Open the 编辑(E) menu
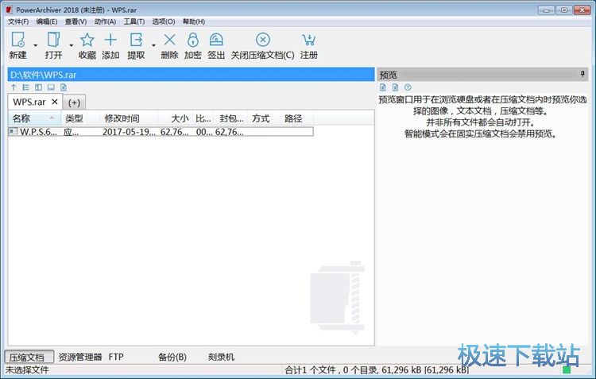Image resolution: width=596 pixels, height=379 pixels. 47,21
